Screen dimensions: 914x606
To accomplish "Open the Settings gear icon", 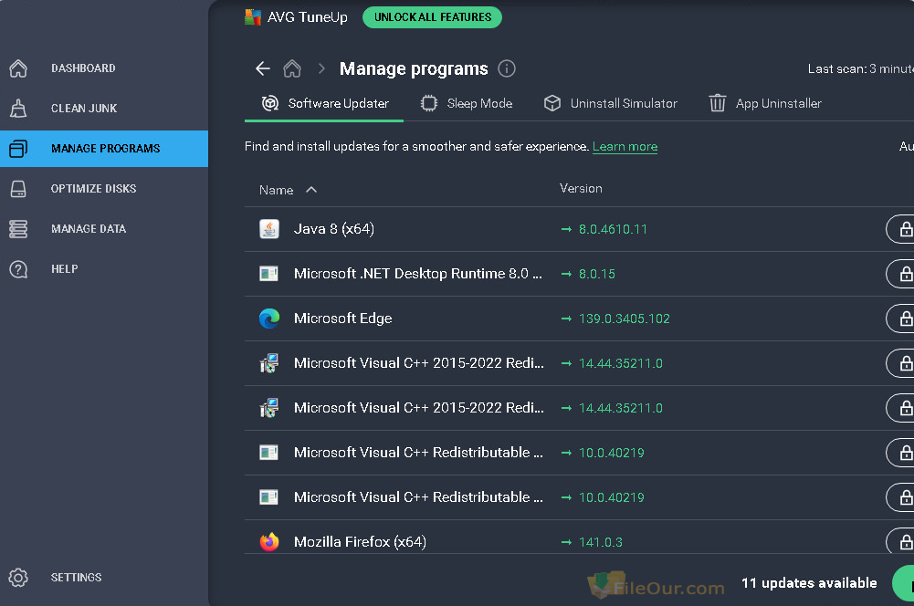I will pyautogui.click(x=18, y=578).
